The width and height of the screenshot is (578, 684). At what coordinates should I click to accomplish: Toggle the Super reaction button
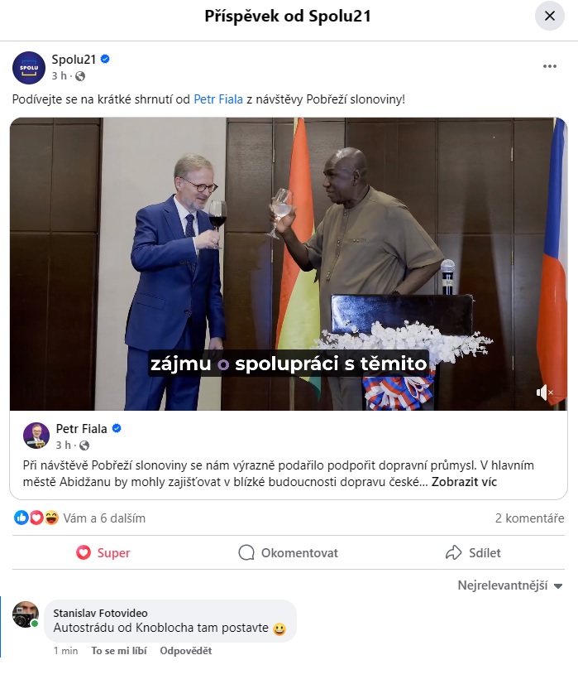tap(103, 552)
